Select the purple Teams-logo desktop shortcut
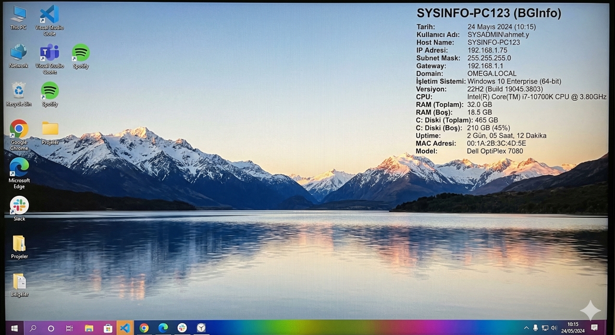Screen dimensions: 615x335 tap(49, 53)
